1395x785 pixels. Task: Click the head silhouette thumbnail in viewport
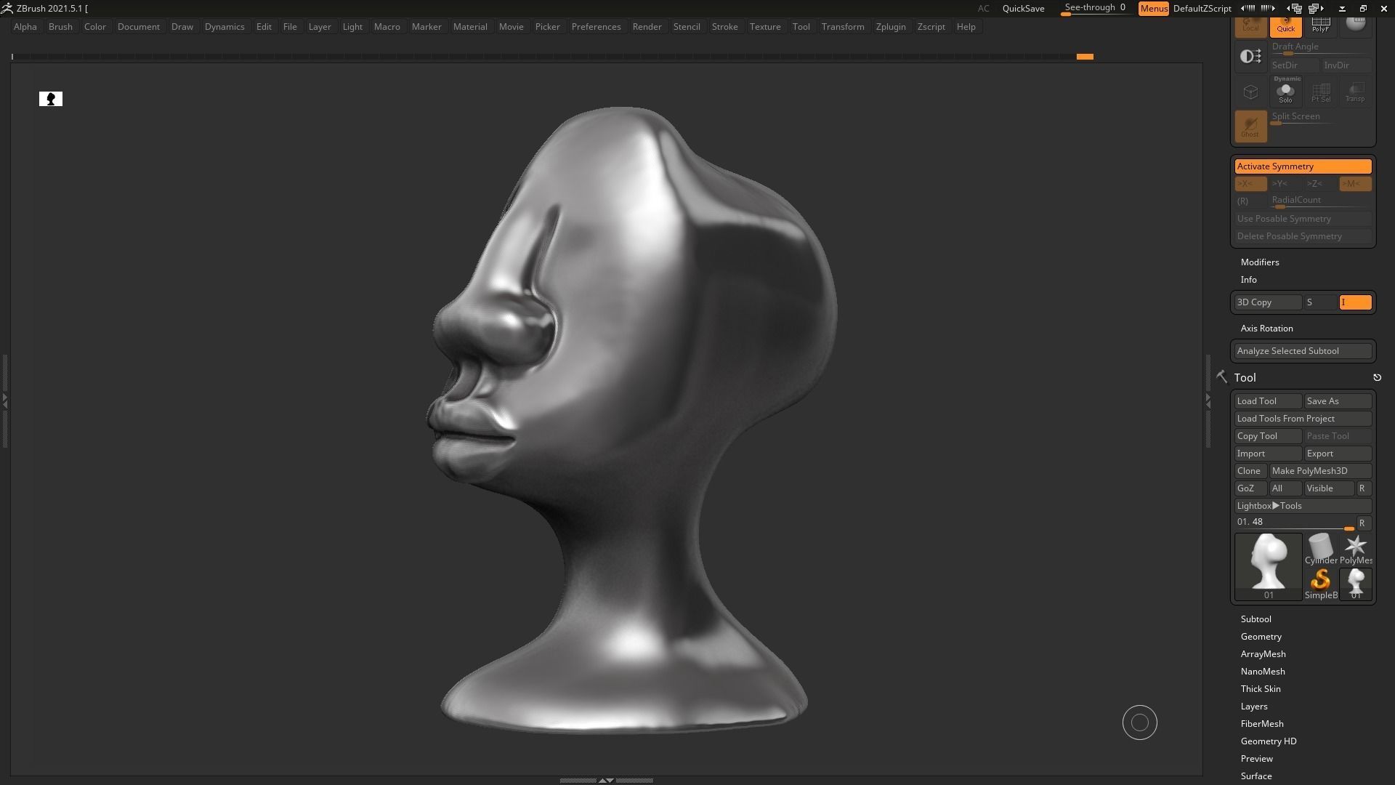[51, 99]
